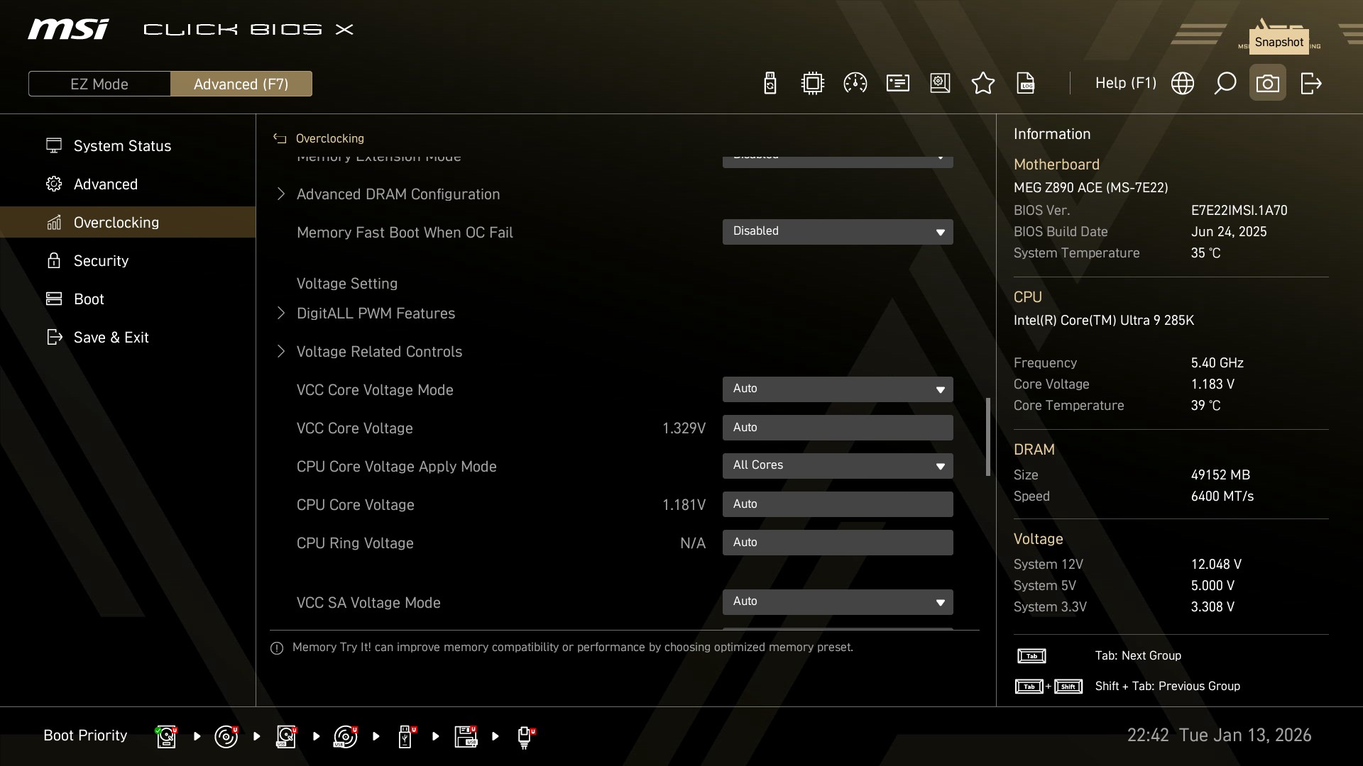Open Memory Fast Boot When OC Fail dropdown

837,231
